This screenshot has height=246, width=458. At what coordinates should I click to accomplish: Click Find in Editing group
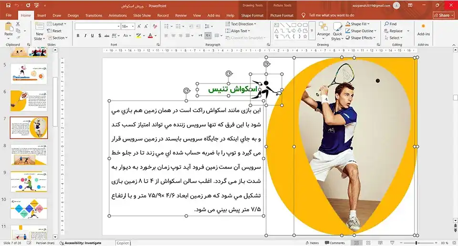pyautogui.click(x=391, y=24)
